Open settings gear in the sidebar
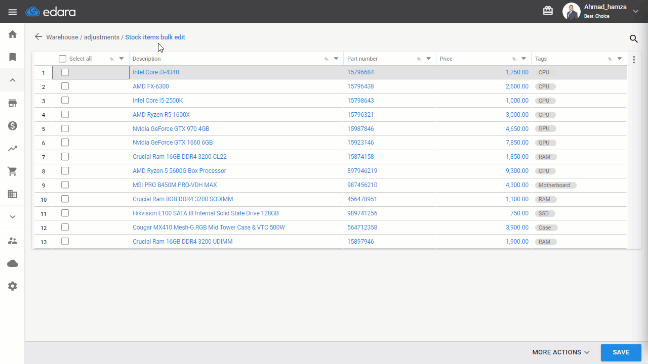The width and height of the screenshot is (648, 364). (x=13, y=286)
